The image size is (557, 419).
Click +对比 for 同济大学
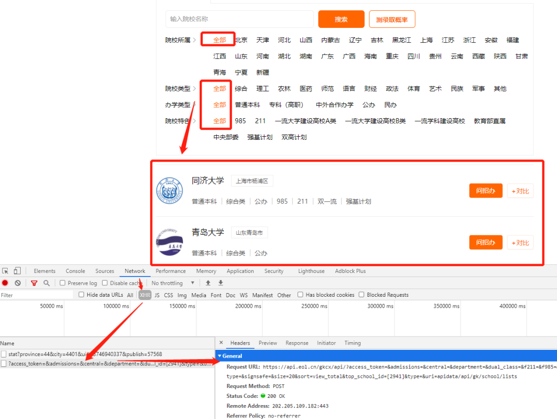tap(520, 191)
